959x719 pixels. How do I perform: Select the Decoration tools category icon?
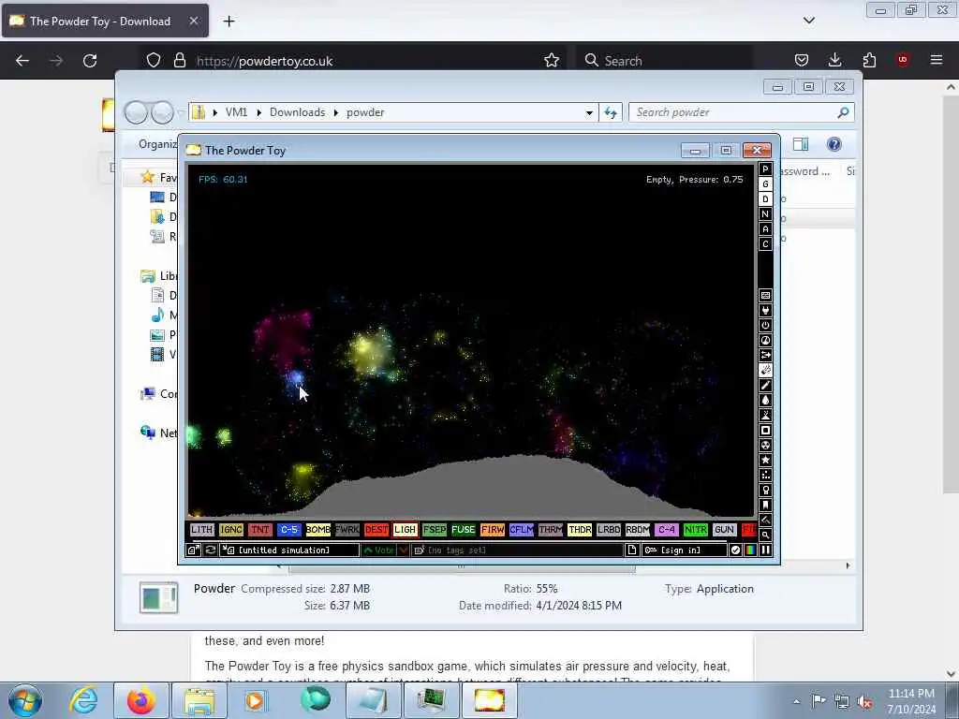(x=765, y=521)
